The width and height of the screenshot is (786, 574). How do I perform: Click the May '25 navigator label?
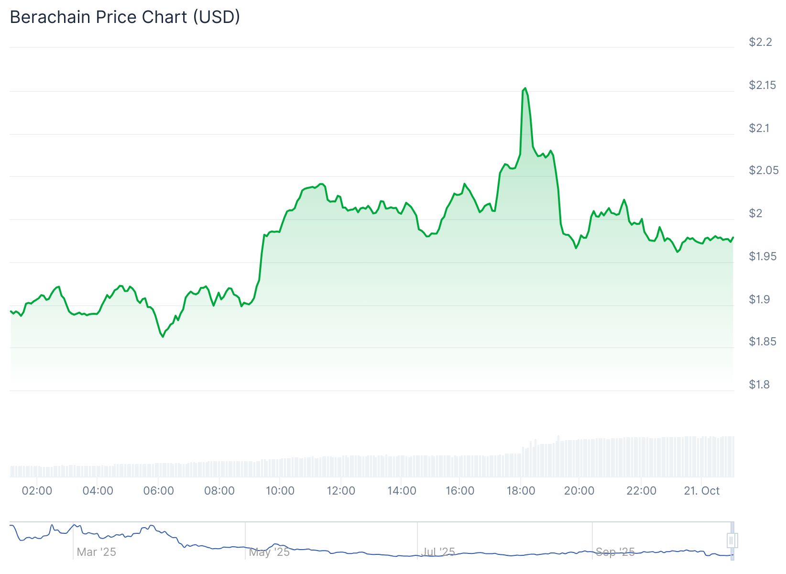pos(269,552)
